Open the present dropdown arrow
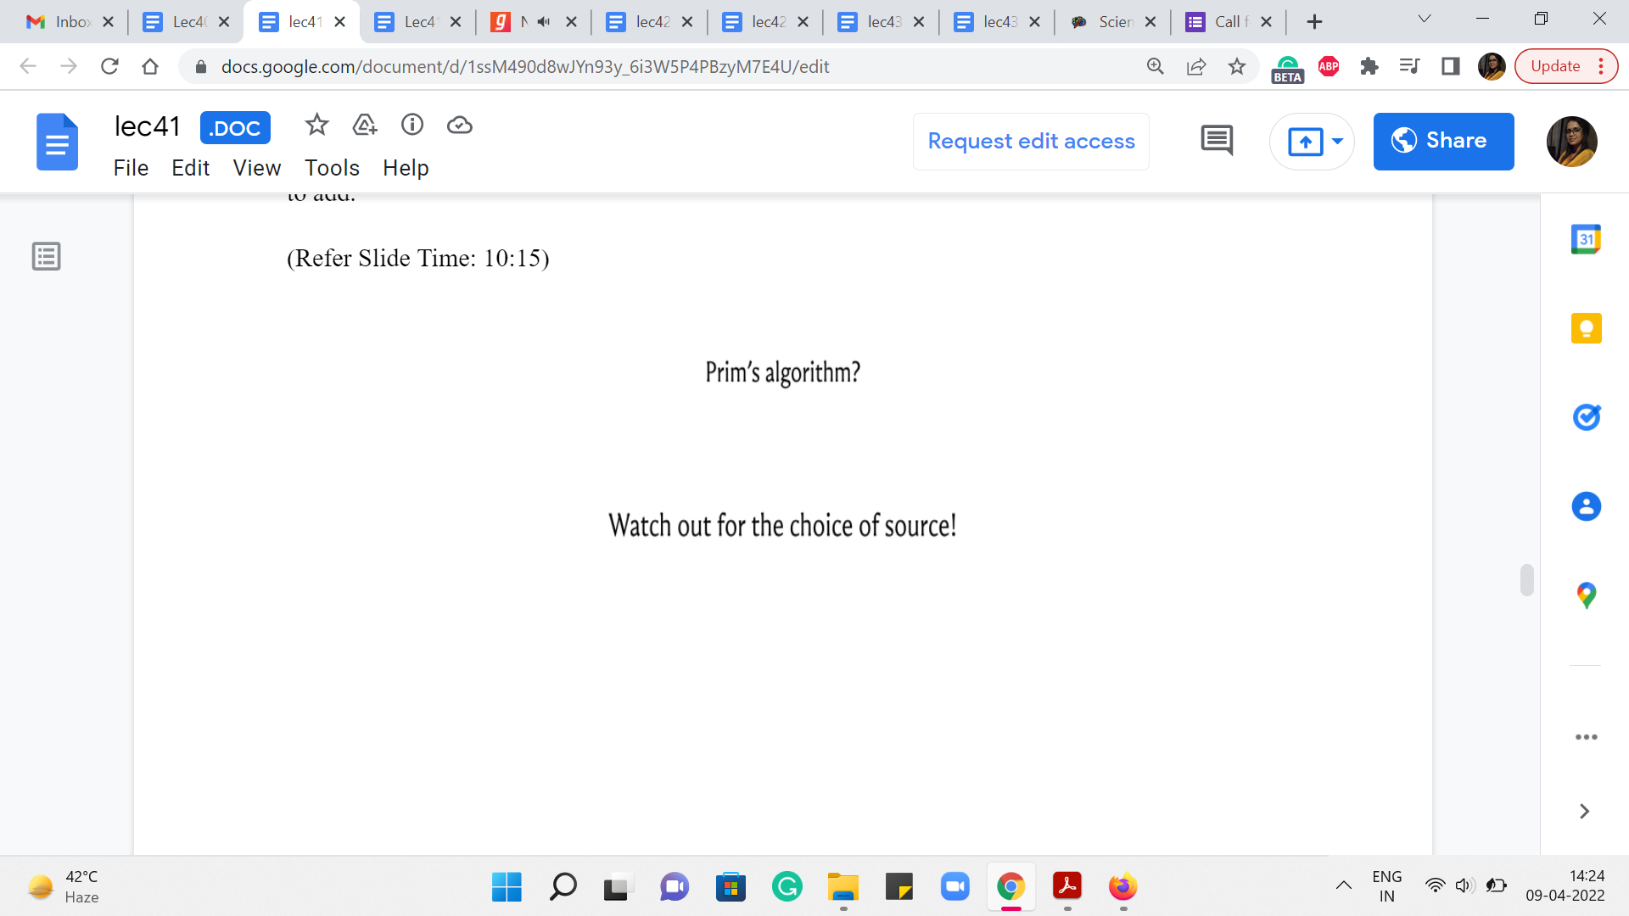 click(x=1337, y=141)
